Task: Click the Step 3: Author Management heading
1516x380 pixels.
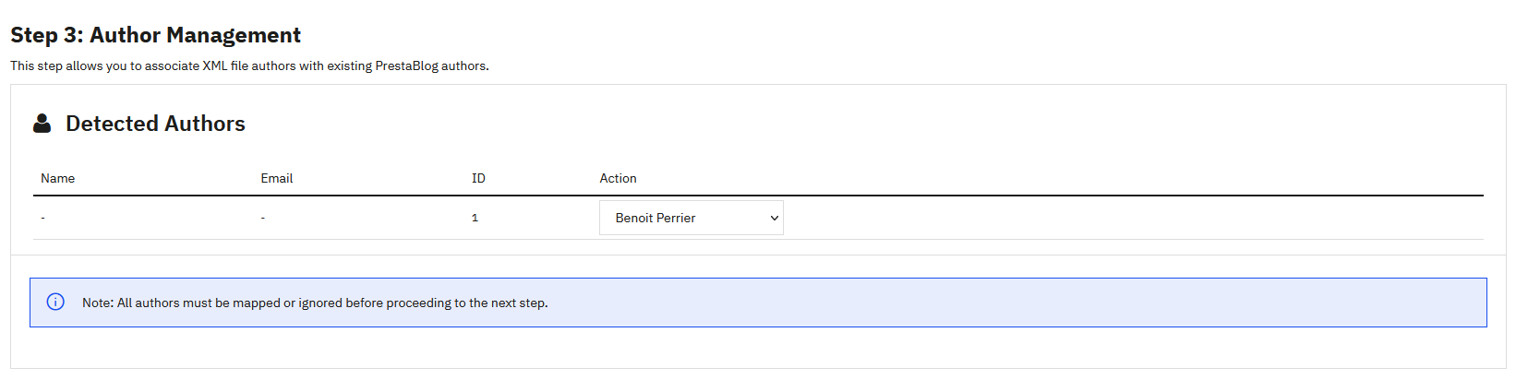Action: click(x=155, y=35)
